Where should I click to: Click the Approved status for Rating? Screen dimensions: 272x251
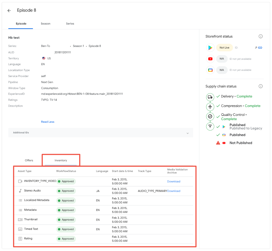point(66,239)
